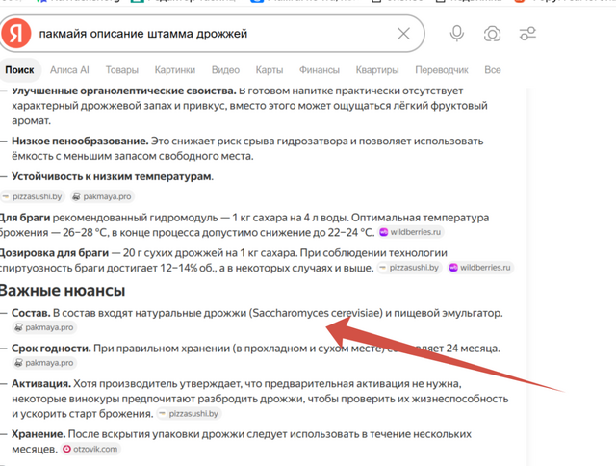Click the text Saccharomyces cerevisiae
This screenshot has height=466, width=616.
pos(318,313)
